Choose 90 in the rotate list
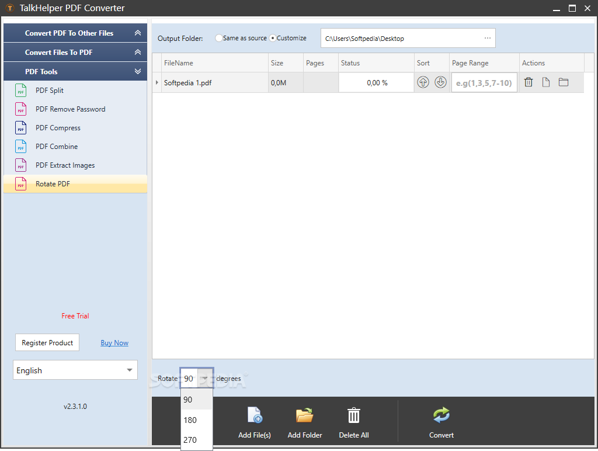Viewport: 598px width, 451px height. point(196,400)
